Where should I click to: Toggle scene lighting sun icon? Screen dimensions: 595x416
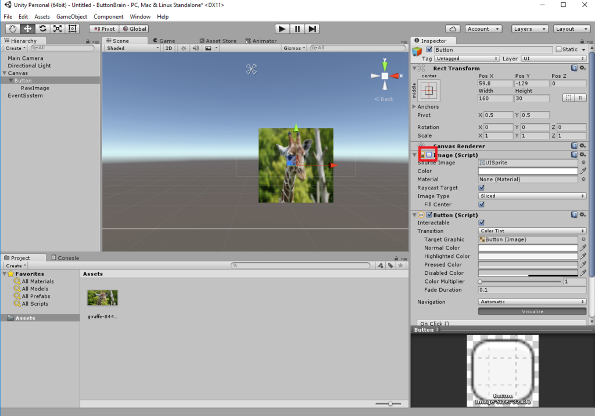(184, 48)
